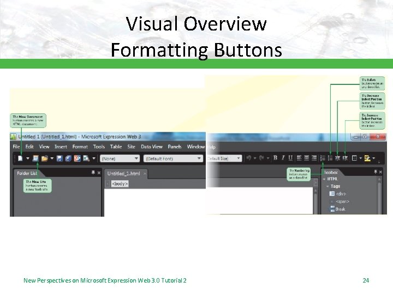Click the Decrease Indent Position icon
This screenshot has height=294, width=393.
pos(338,158)
